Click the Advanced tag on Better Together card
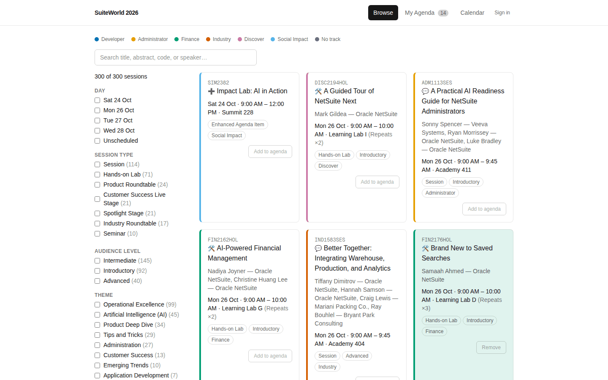608x380 pixels. point(357,356)
